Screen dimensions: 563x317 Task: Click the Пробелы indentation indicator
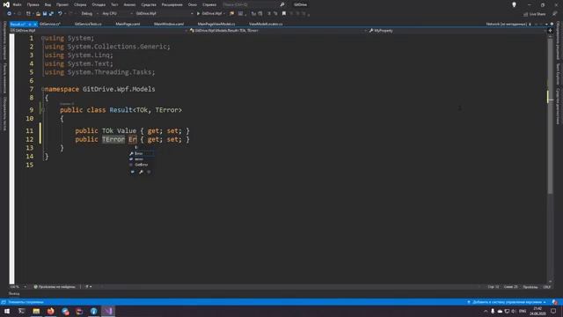tap(530, 287)
